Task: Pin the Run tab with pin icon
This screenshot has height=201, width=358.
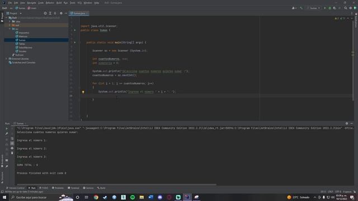Action: [7, 166]
